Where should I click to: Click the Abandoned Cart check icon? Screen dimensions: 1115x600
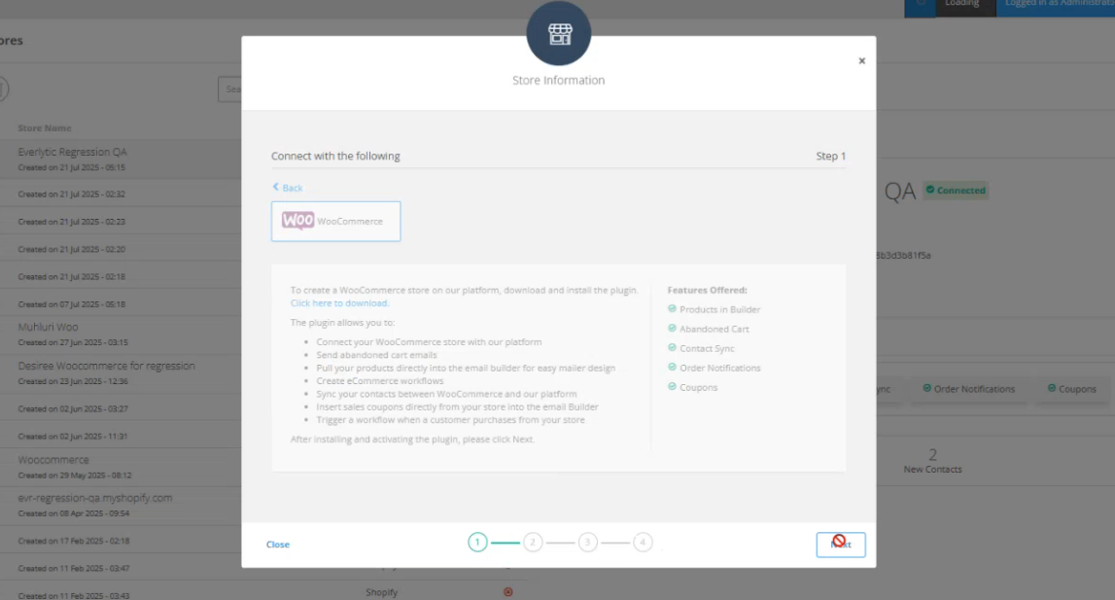click(672, 329)
